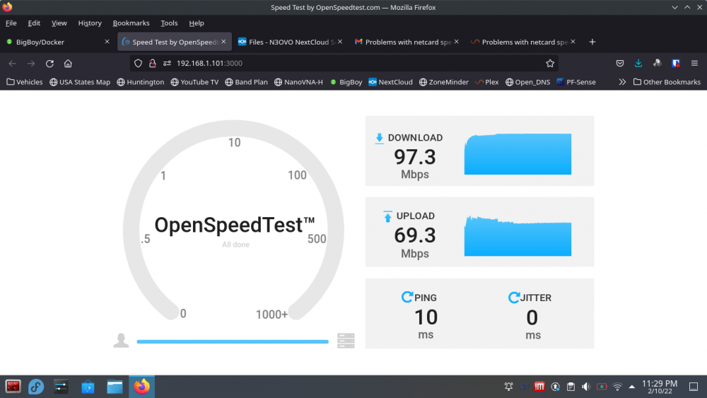Image resolution: width=707 pixels, height=398 pixels.
Task: Open the History menu
Action: tap(90, 23)
